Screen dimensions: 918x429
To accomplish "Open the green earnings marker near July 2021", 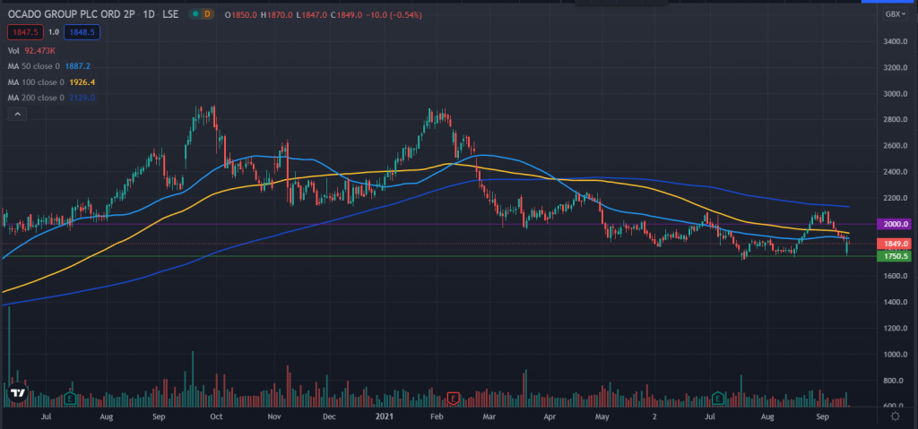I will 718,399.
